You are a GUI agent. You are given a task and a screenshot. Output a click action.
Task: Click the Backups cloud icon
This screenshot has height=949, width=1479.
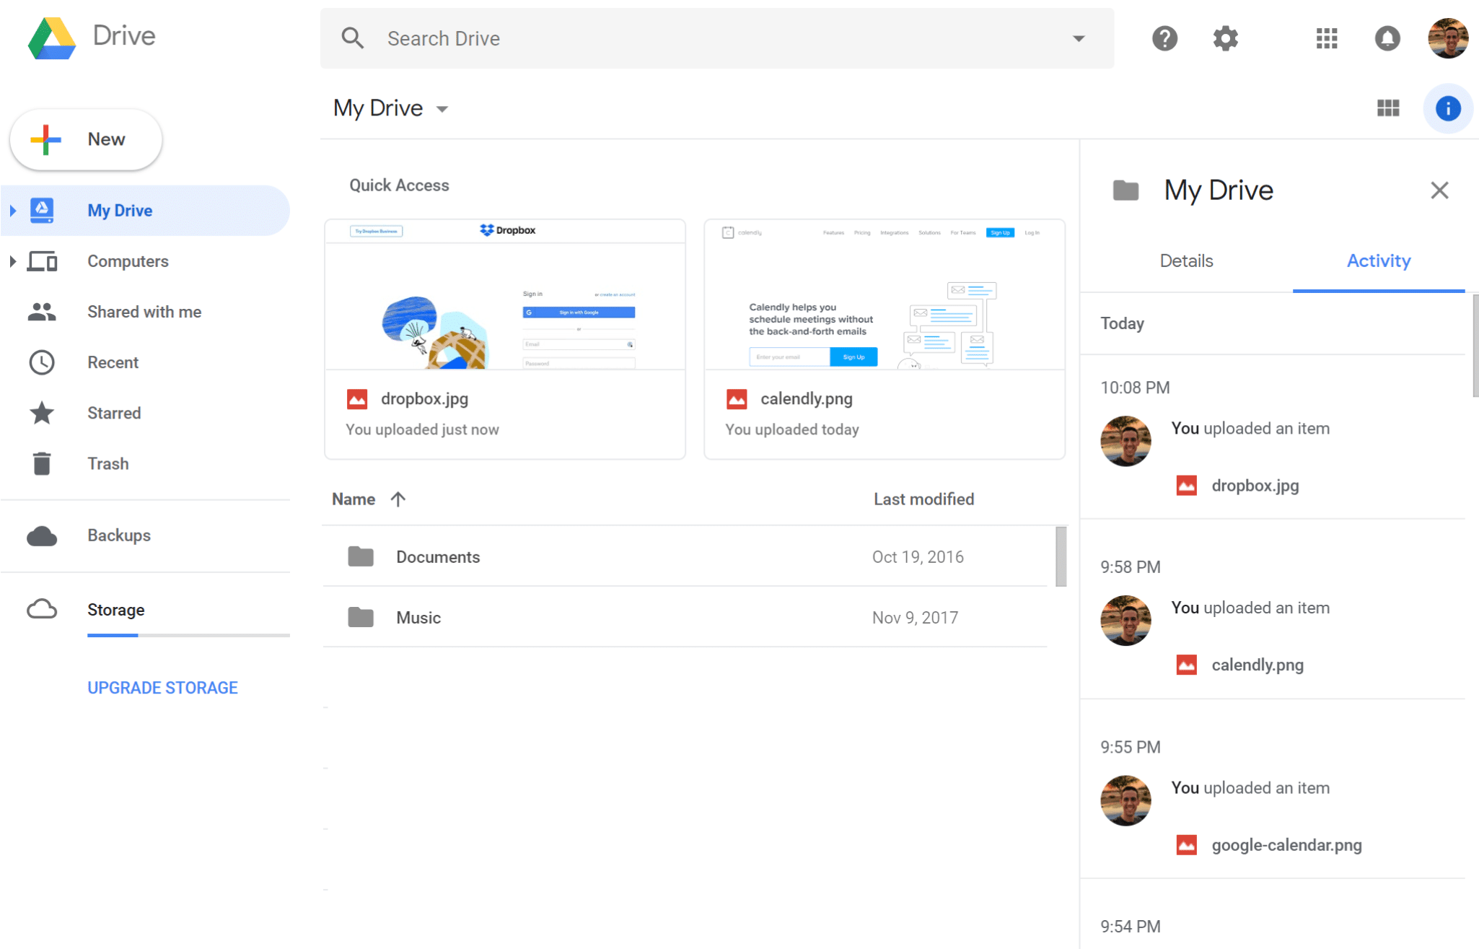[43, 535]
